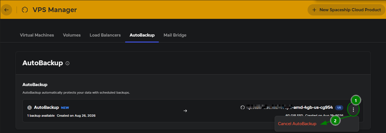This screenshot has width=386, height=133.
Task: Click the AutoBackup shield icon in row
Action: [29, 107]
